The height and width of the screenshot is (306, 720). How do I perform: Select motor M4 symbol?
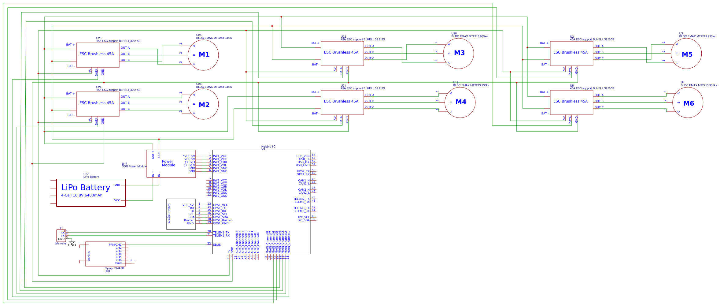(460, 103)
